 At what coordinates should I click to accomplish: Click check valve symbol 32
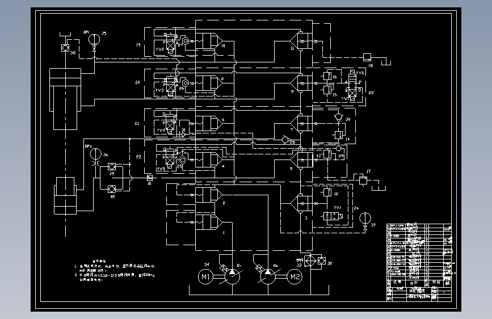(322, 261)
